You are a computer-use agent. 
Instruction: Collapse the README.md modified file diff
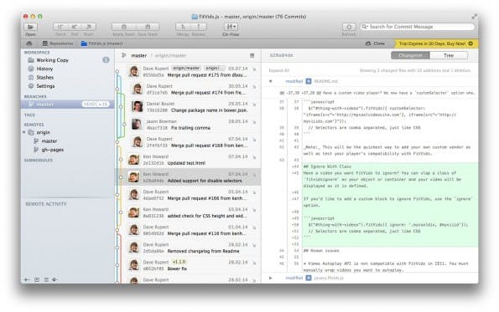[x=271, y=81]
